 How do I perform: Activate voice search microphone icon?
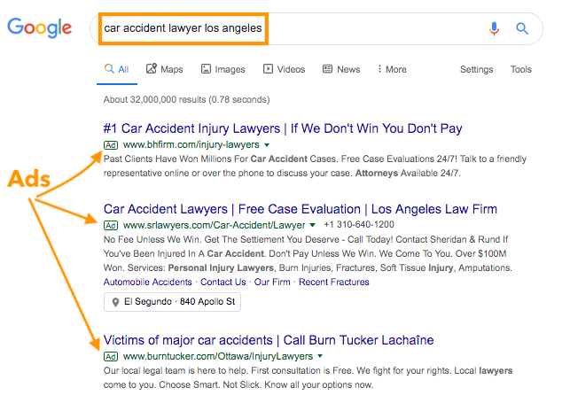494,28
